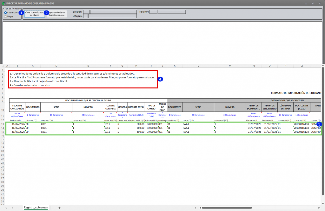Select row 15 header
The height and width of the screenshot is (211, 325).
coord(3,132)
